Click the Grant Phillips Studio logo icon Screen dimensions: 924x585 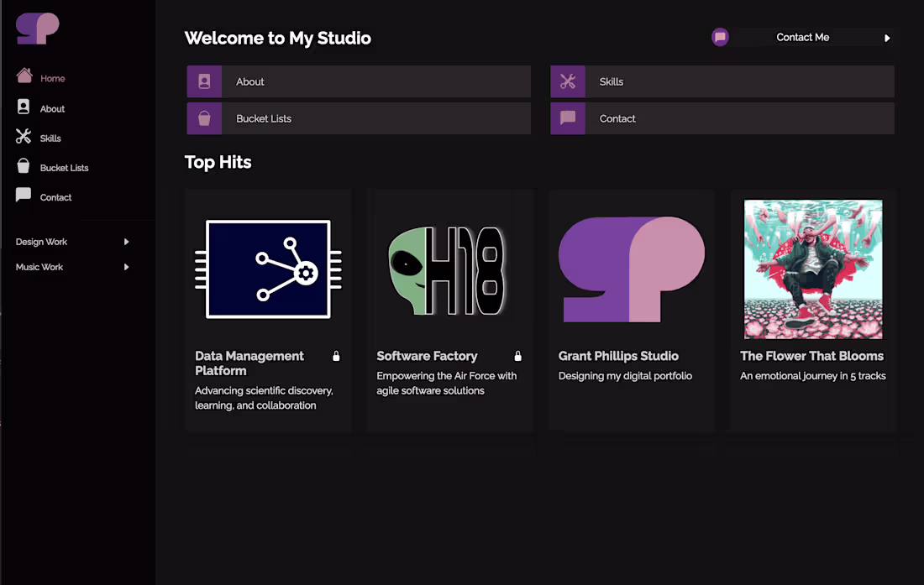[37, 28]
